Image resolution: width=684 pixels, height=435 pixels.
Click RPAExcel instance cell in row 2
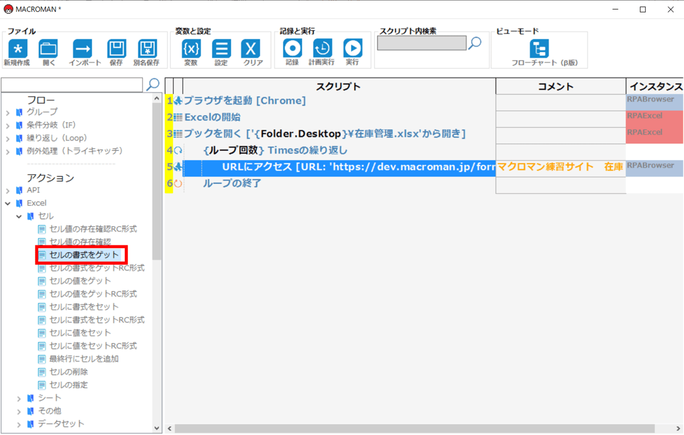655,118
